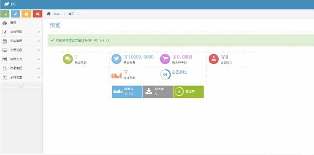
Task: Expand the sidebar menu with the pencil-edit icon
Action: pyautogui.click(x=22, y=32)
